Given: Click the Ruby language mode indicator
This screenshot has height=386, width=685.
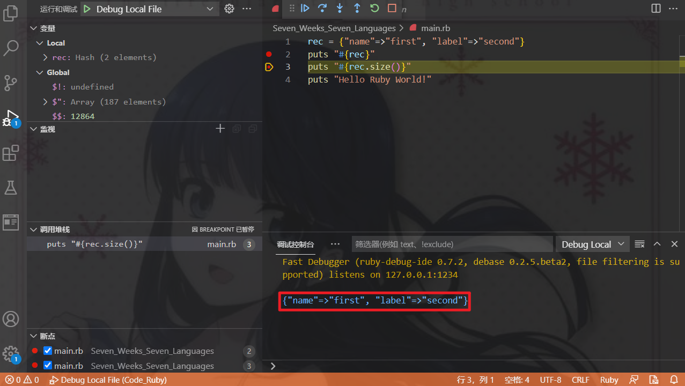Looking at the screenshot, I should pos(609,380).
